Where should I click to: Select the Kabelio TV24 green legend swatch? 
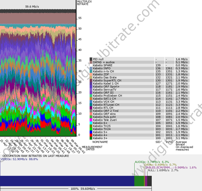[91, 129]
